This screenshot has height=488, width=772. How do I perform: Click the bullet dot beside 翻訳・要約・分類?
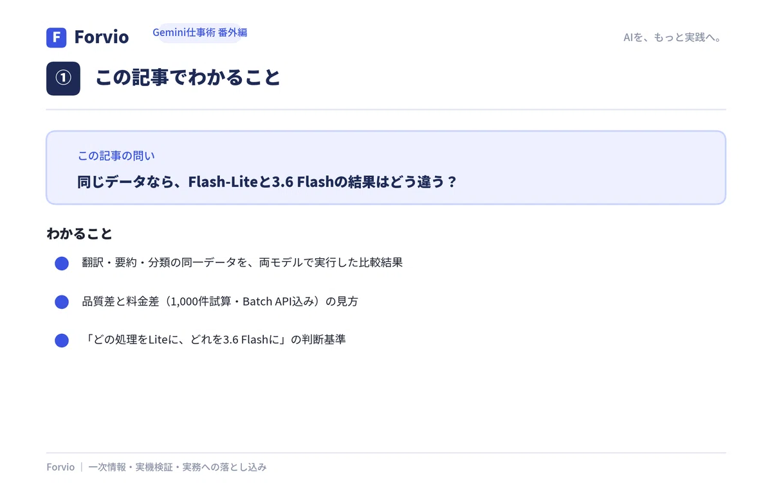62,263
